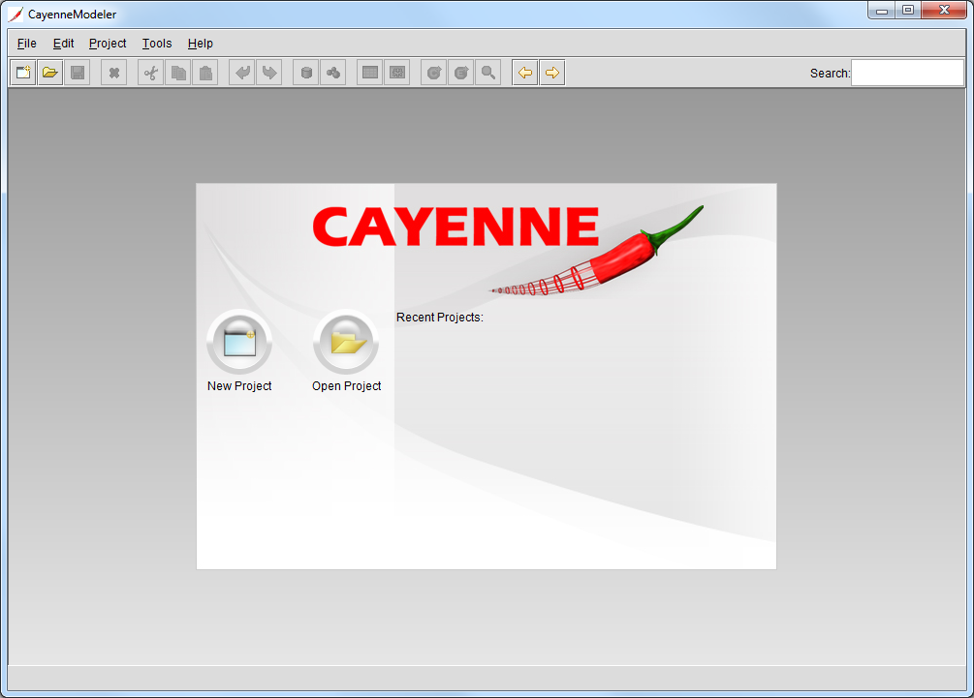This screenshot has width=974, height=698.
Task: Click the New Project text label
Action: click(239, 386)
